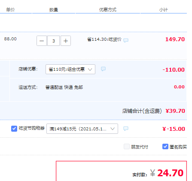Image resolution: width=192 pixels, height=181 pixels.
Task: Select the 单价 column header
Action: pyautogui.click(x=10, y=10)
